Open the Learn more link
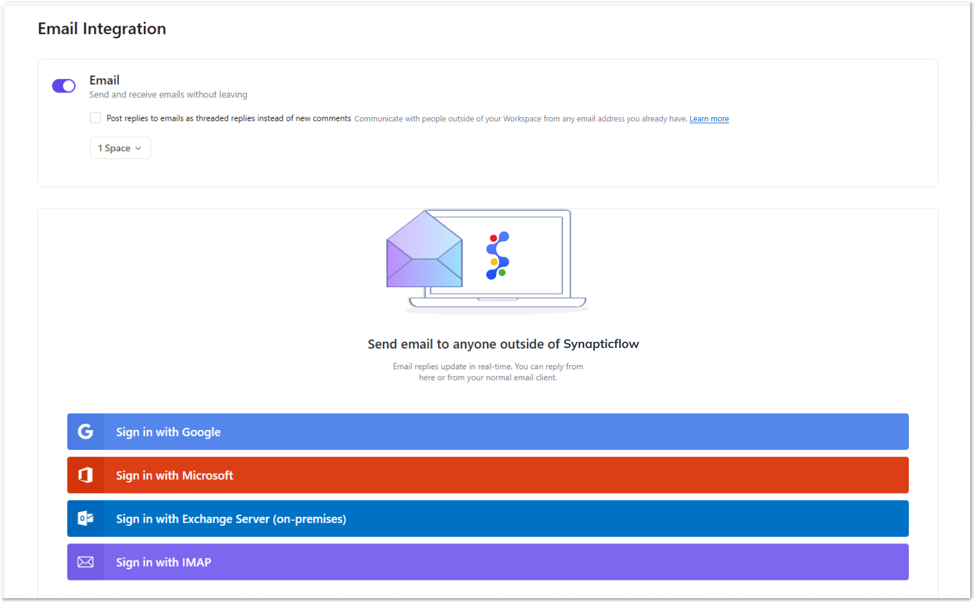Image resolution: width=975 pixels, height=603 pixels. click(709, 119)
